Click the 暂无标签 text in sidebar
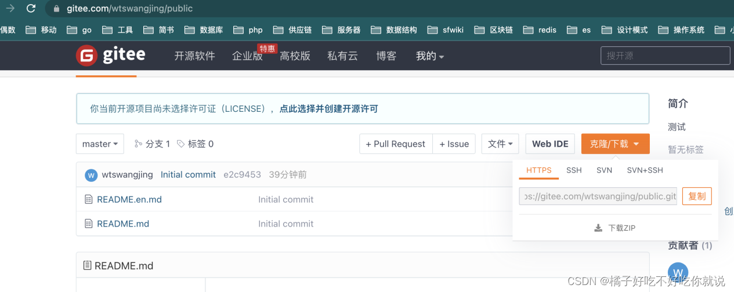This screenshot has width=734, height=292. (686, 149)
